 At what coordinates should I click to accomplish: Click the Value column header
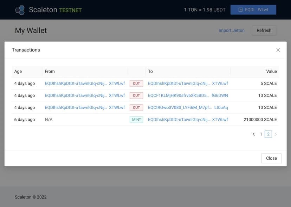click(x=271, y=72)
